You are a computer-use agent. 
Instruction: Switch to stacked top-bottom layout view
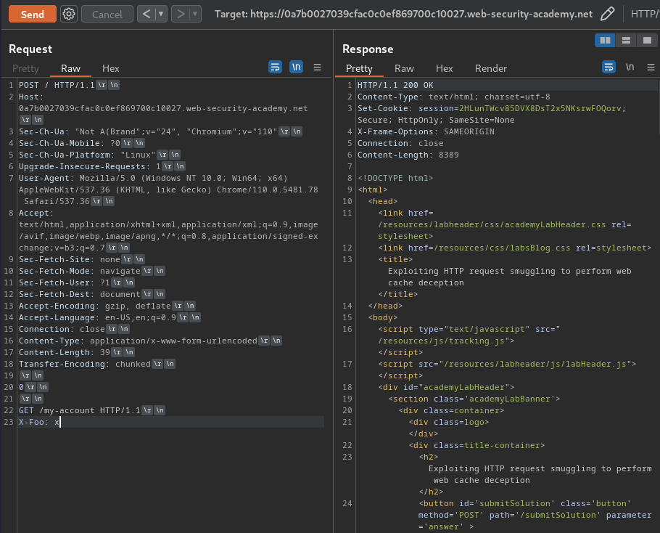627,41
